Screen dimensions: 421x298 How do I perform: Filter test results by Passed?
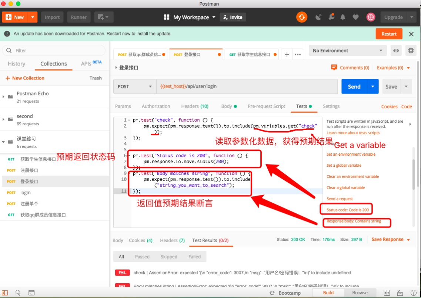pyautogui.click(x=142, y=257)
